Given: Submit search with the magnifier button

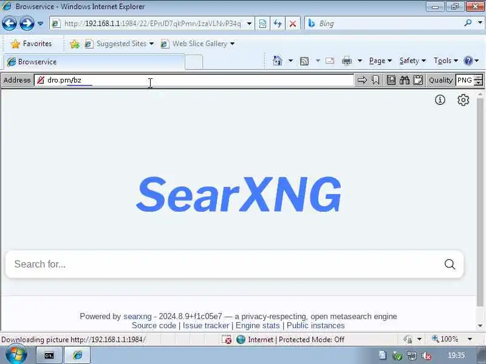Looking at the screenshot, I should [x=450, y=264].
